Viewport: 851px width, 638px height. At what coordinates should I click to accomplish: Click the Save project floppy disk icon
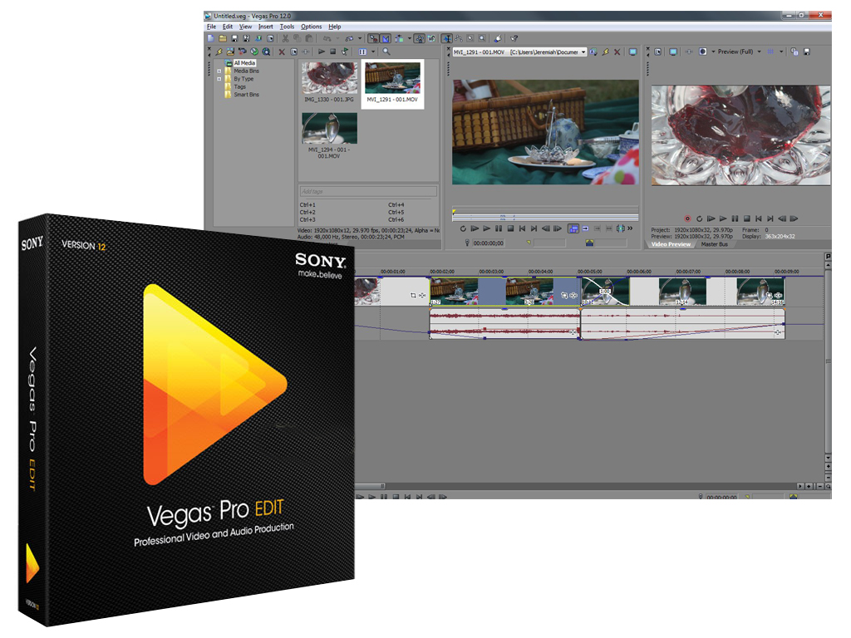pyautogui.click(x=235, y=38)
